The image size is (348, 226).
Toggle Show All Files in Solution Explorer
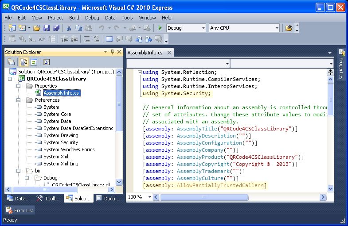point(24,62)
